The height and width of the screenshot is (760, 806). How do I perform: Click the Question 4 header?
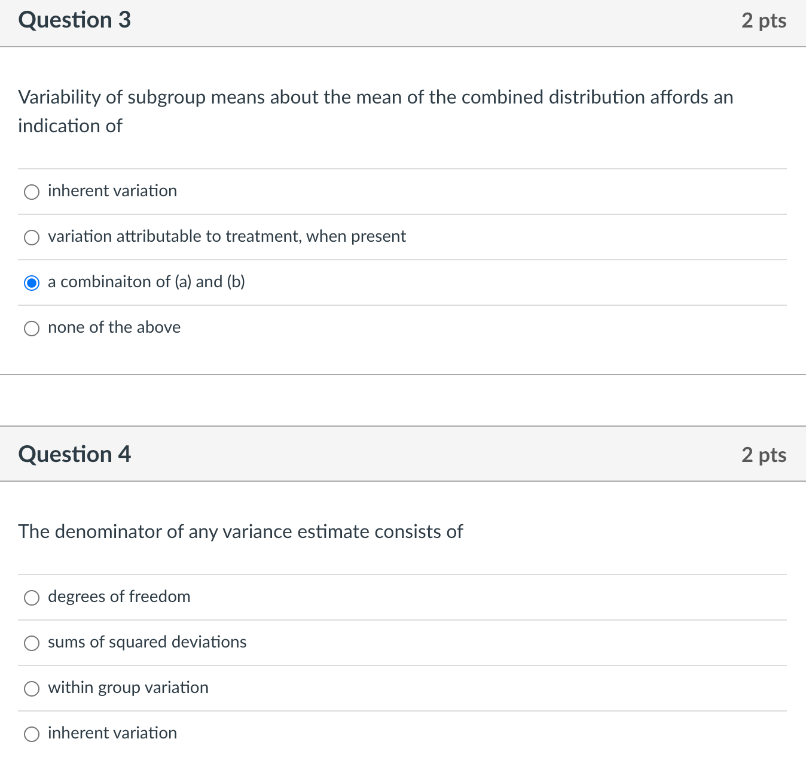74,454
